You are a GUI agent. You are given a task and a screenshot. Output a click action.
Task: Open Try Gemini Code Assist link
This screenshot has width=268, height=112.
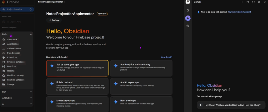point(239,12)
